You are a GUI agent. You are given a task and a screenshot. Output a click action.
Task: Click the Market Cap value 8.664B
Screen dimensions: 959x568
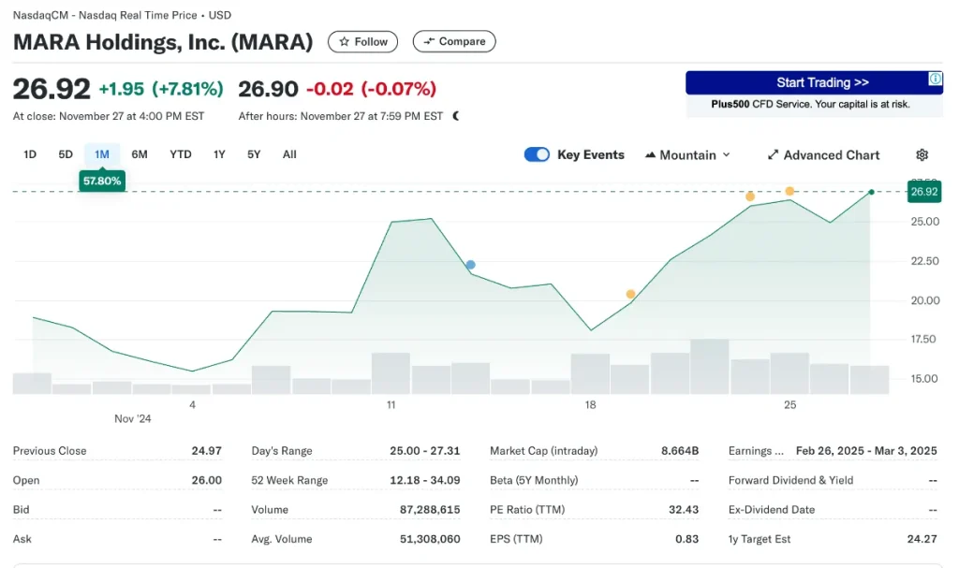click(x=680, y=451)
